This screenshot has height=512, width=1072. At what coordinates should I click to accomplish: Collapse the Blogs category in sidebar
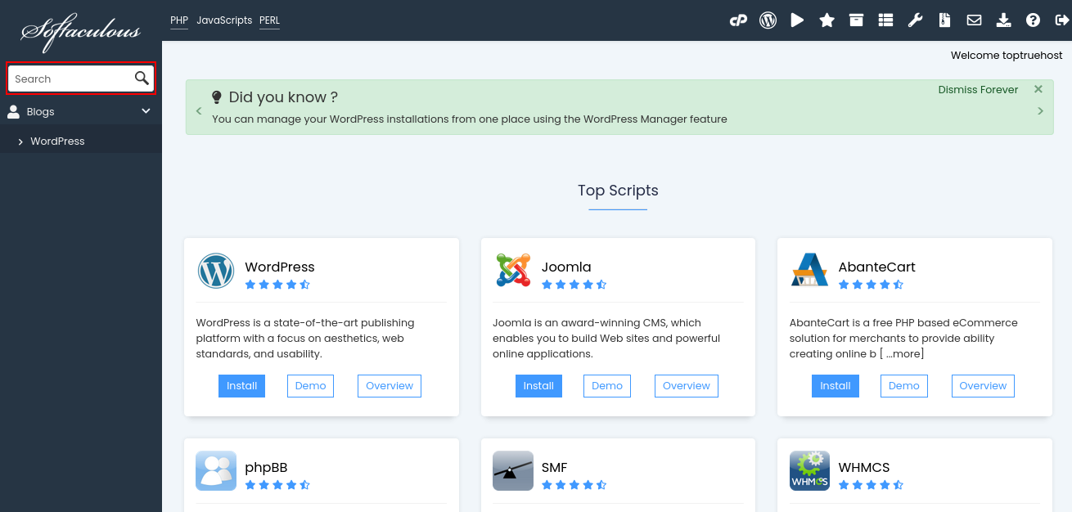tap(146, 110)
